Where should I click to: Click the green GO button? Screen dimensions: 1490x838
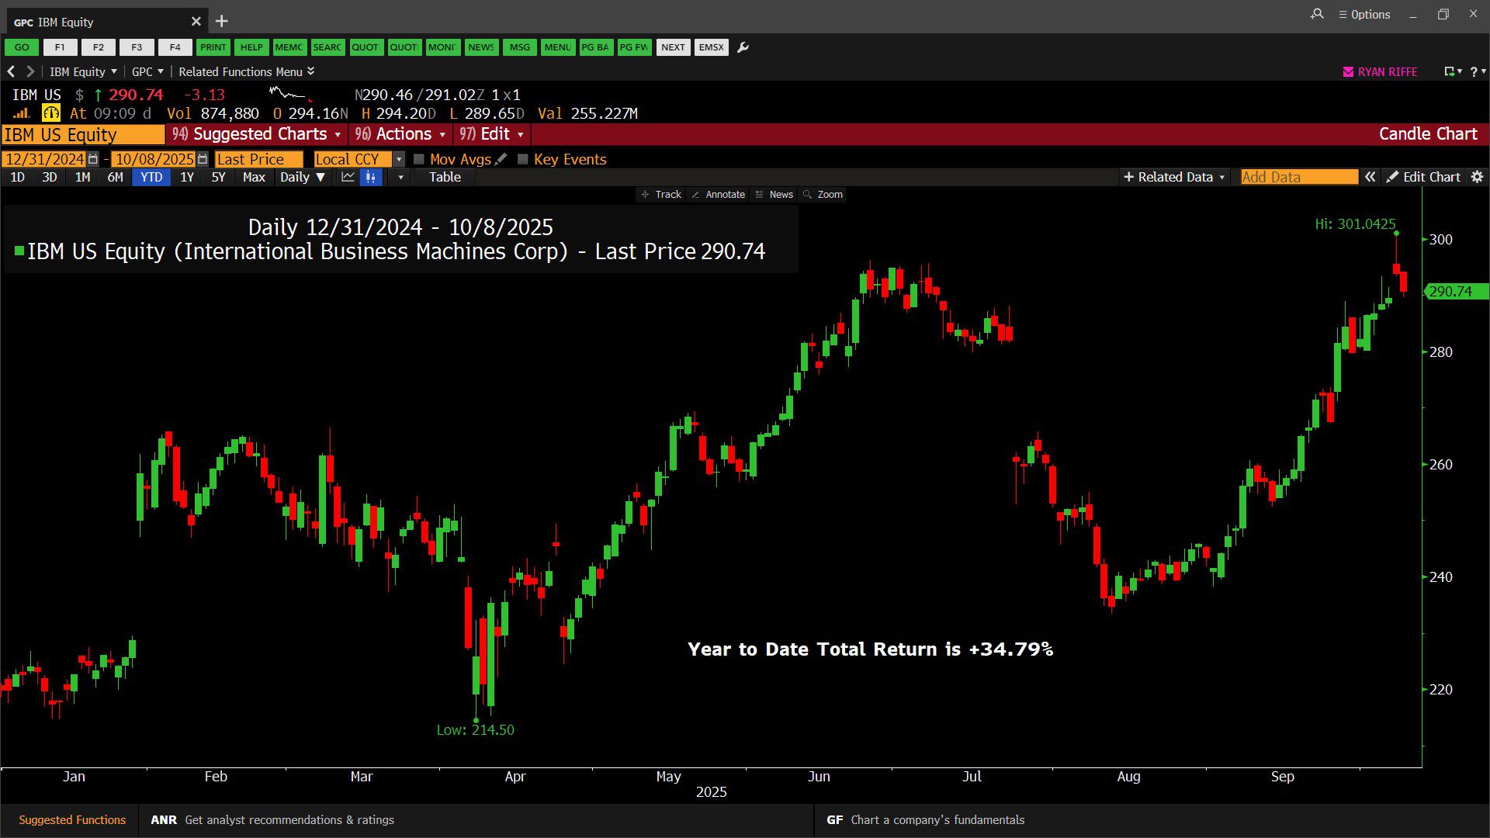pyautogui.click(x=22, y=47)
